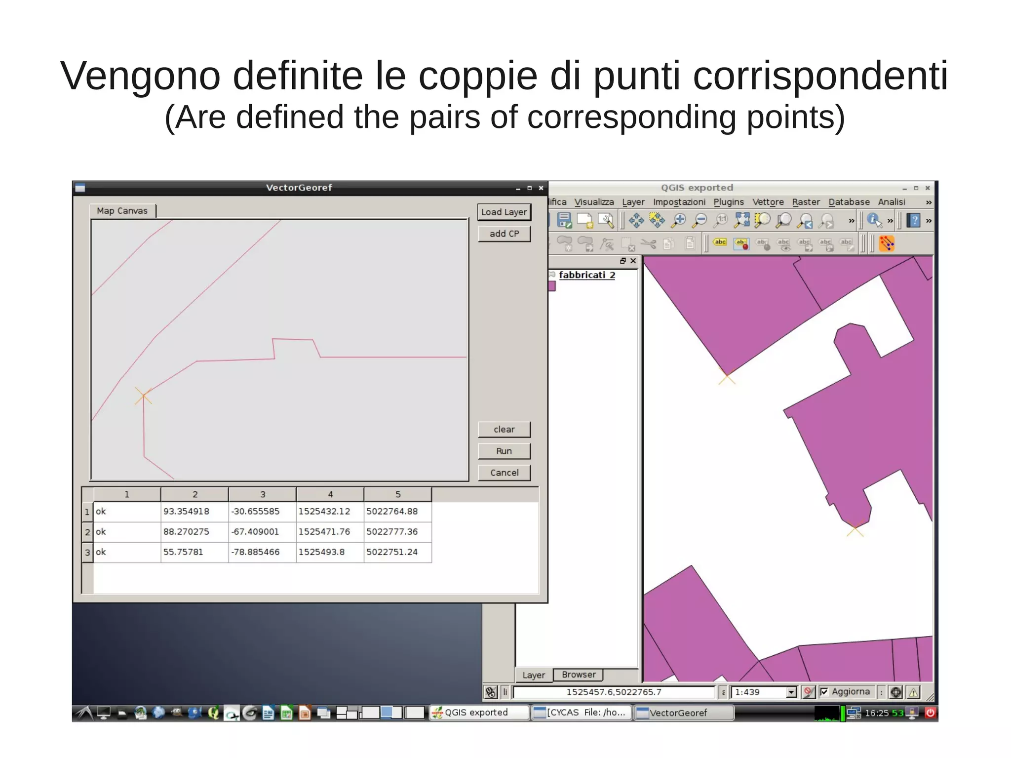Click the CRS status globe icon

(x=896, y=692)
